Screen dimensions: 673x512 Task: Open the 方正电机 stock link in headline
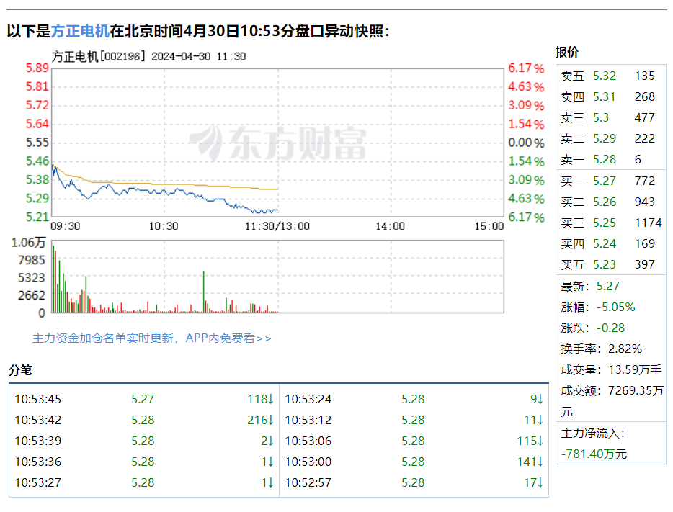point(80,31)
